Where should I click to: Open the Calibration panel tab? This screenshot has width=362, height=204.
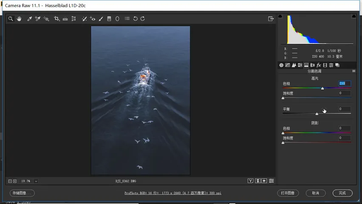[325, 65]
